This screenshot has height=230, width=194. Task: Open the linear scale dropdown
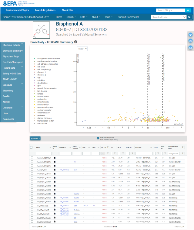point(82,49)
